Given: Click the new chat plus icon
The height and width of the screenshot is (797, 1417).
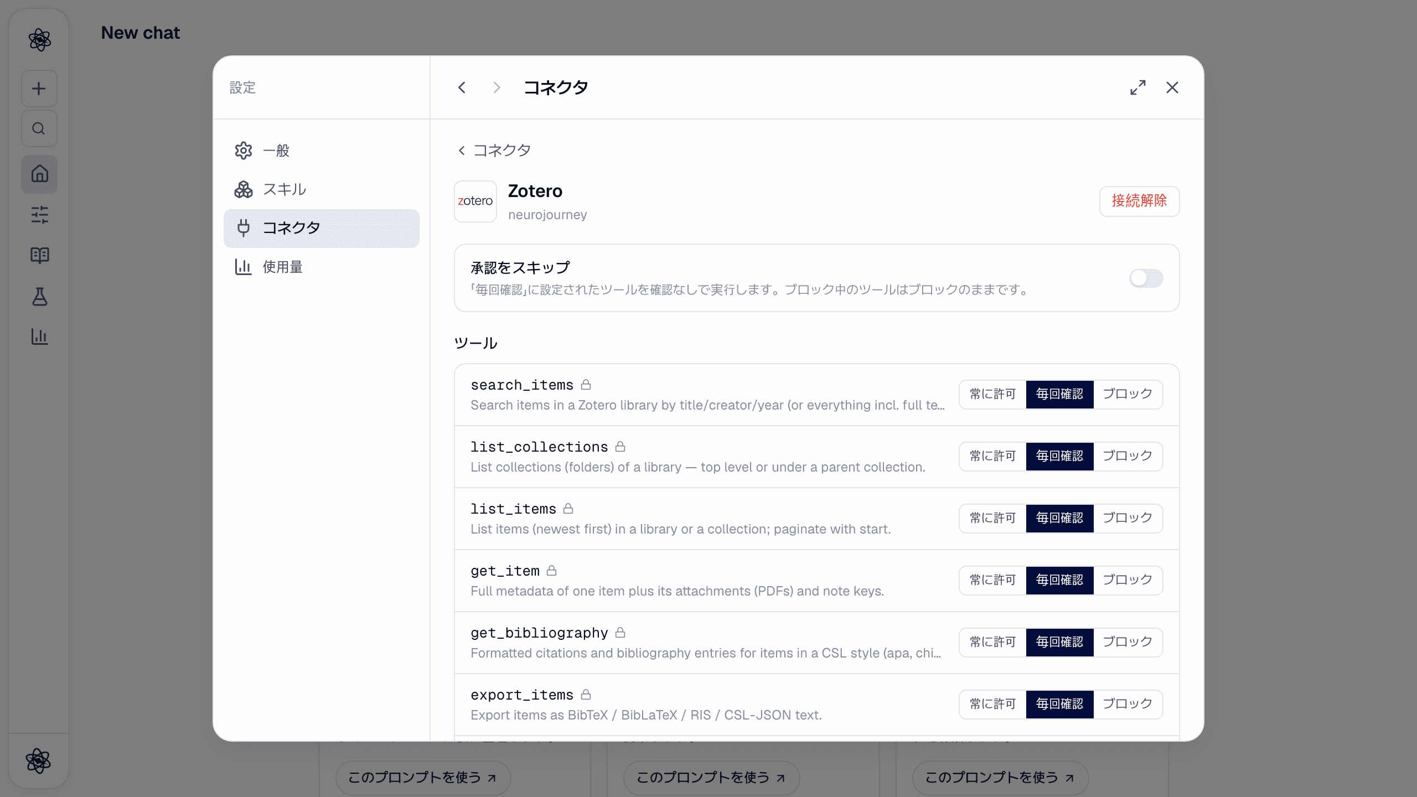Looking at the screenshot, I should [39, 89].
